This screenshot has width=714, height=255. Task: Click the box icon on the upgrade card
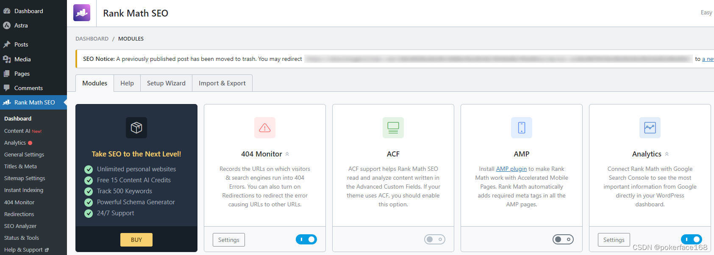(136, 128)
